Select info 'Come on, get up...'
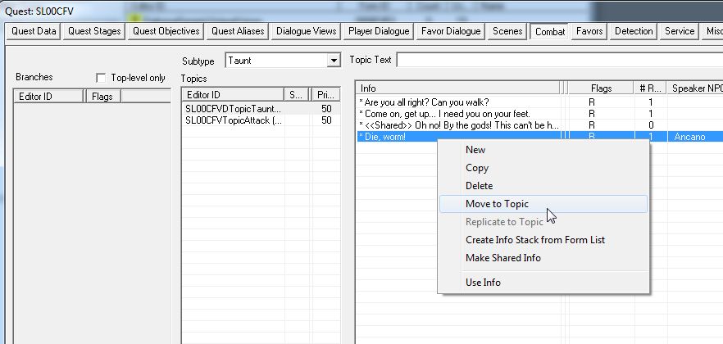723x344 pixels. (x=539, y=114)
